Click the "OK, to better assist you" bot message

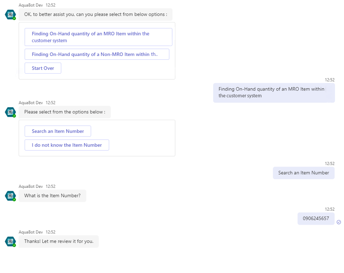[x=96, y=14]
